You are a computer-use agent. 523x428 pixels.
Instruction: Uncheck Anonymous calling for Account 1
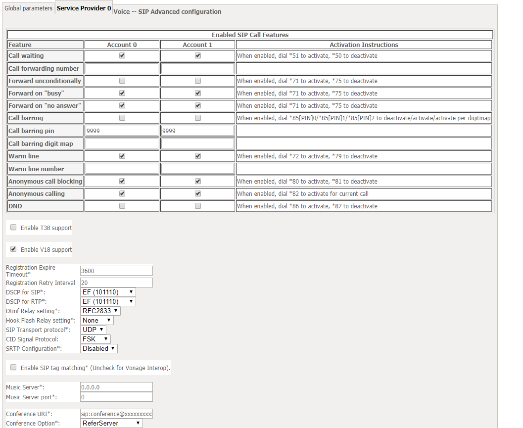click(x=198, y=193)
